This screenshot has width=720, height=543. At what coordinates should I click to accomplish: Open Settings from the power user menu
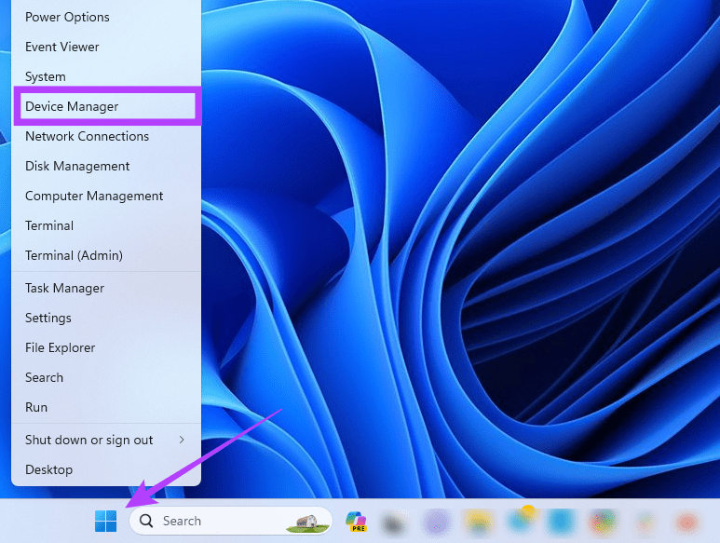pos(48,318)
